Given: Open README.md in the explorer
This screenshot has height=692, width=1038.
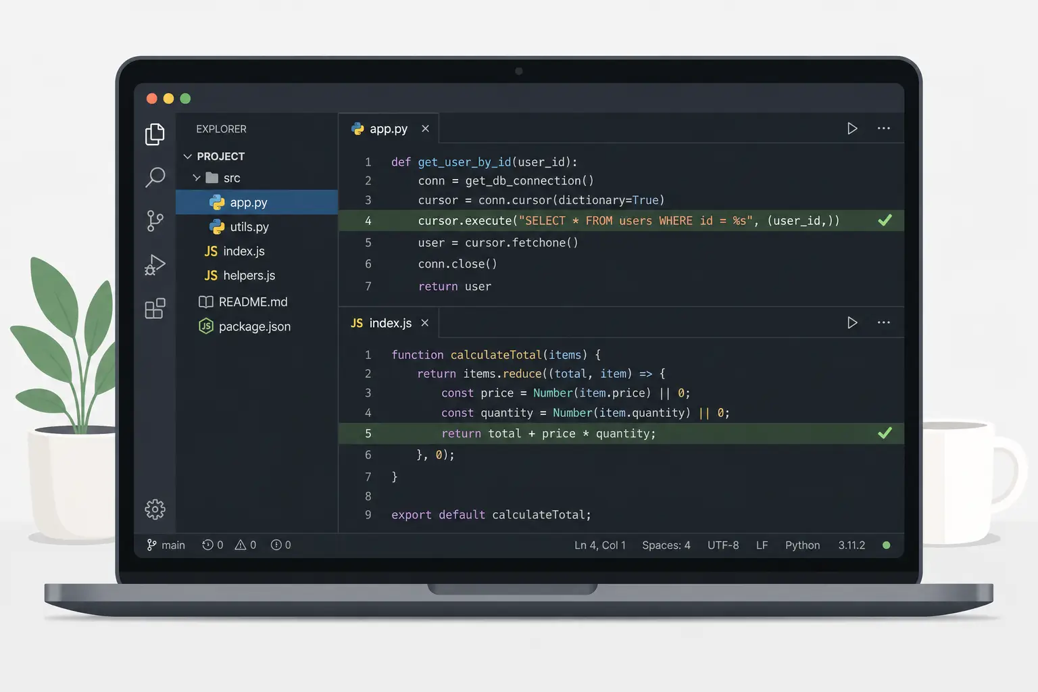Looking at the screenshot, I should pos(257,302).
